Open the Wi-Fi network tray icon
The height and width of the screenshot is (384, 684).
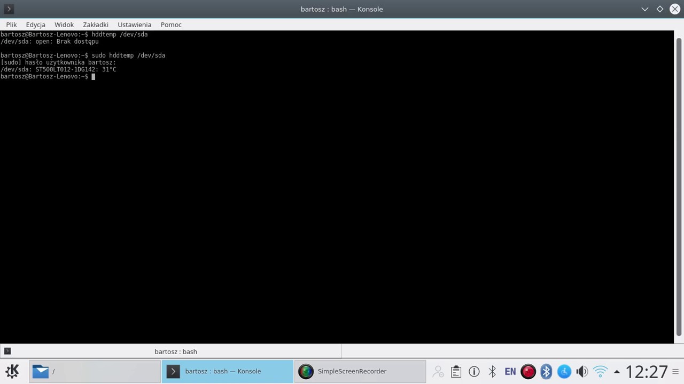(601, 371)
